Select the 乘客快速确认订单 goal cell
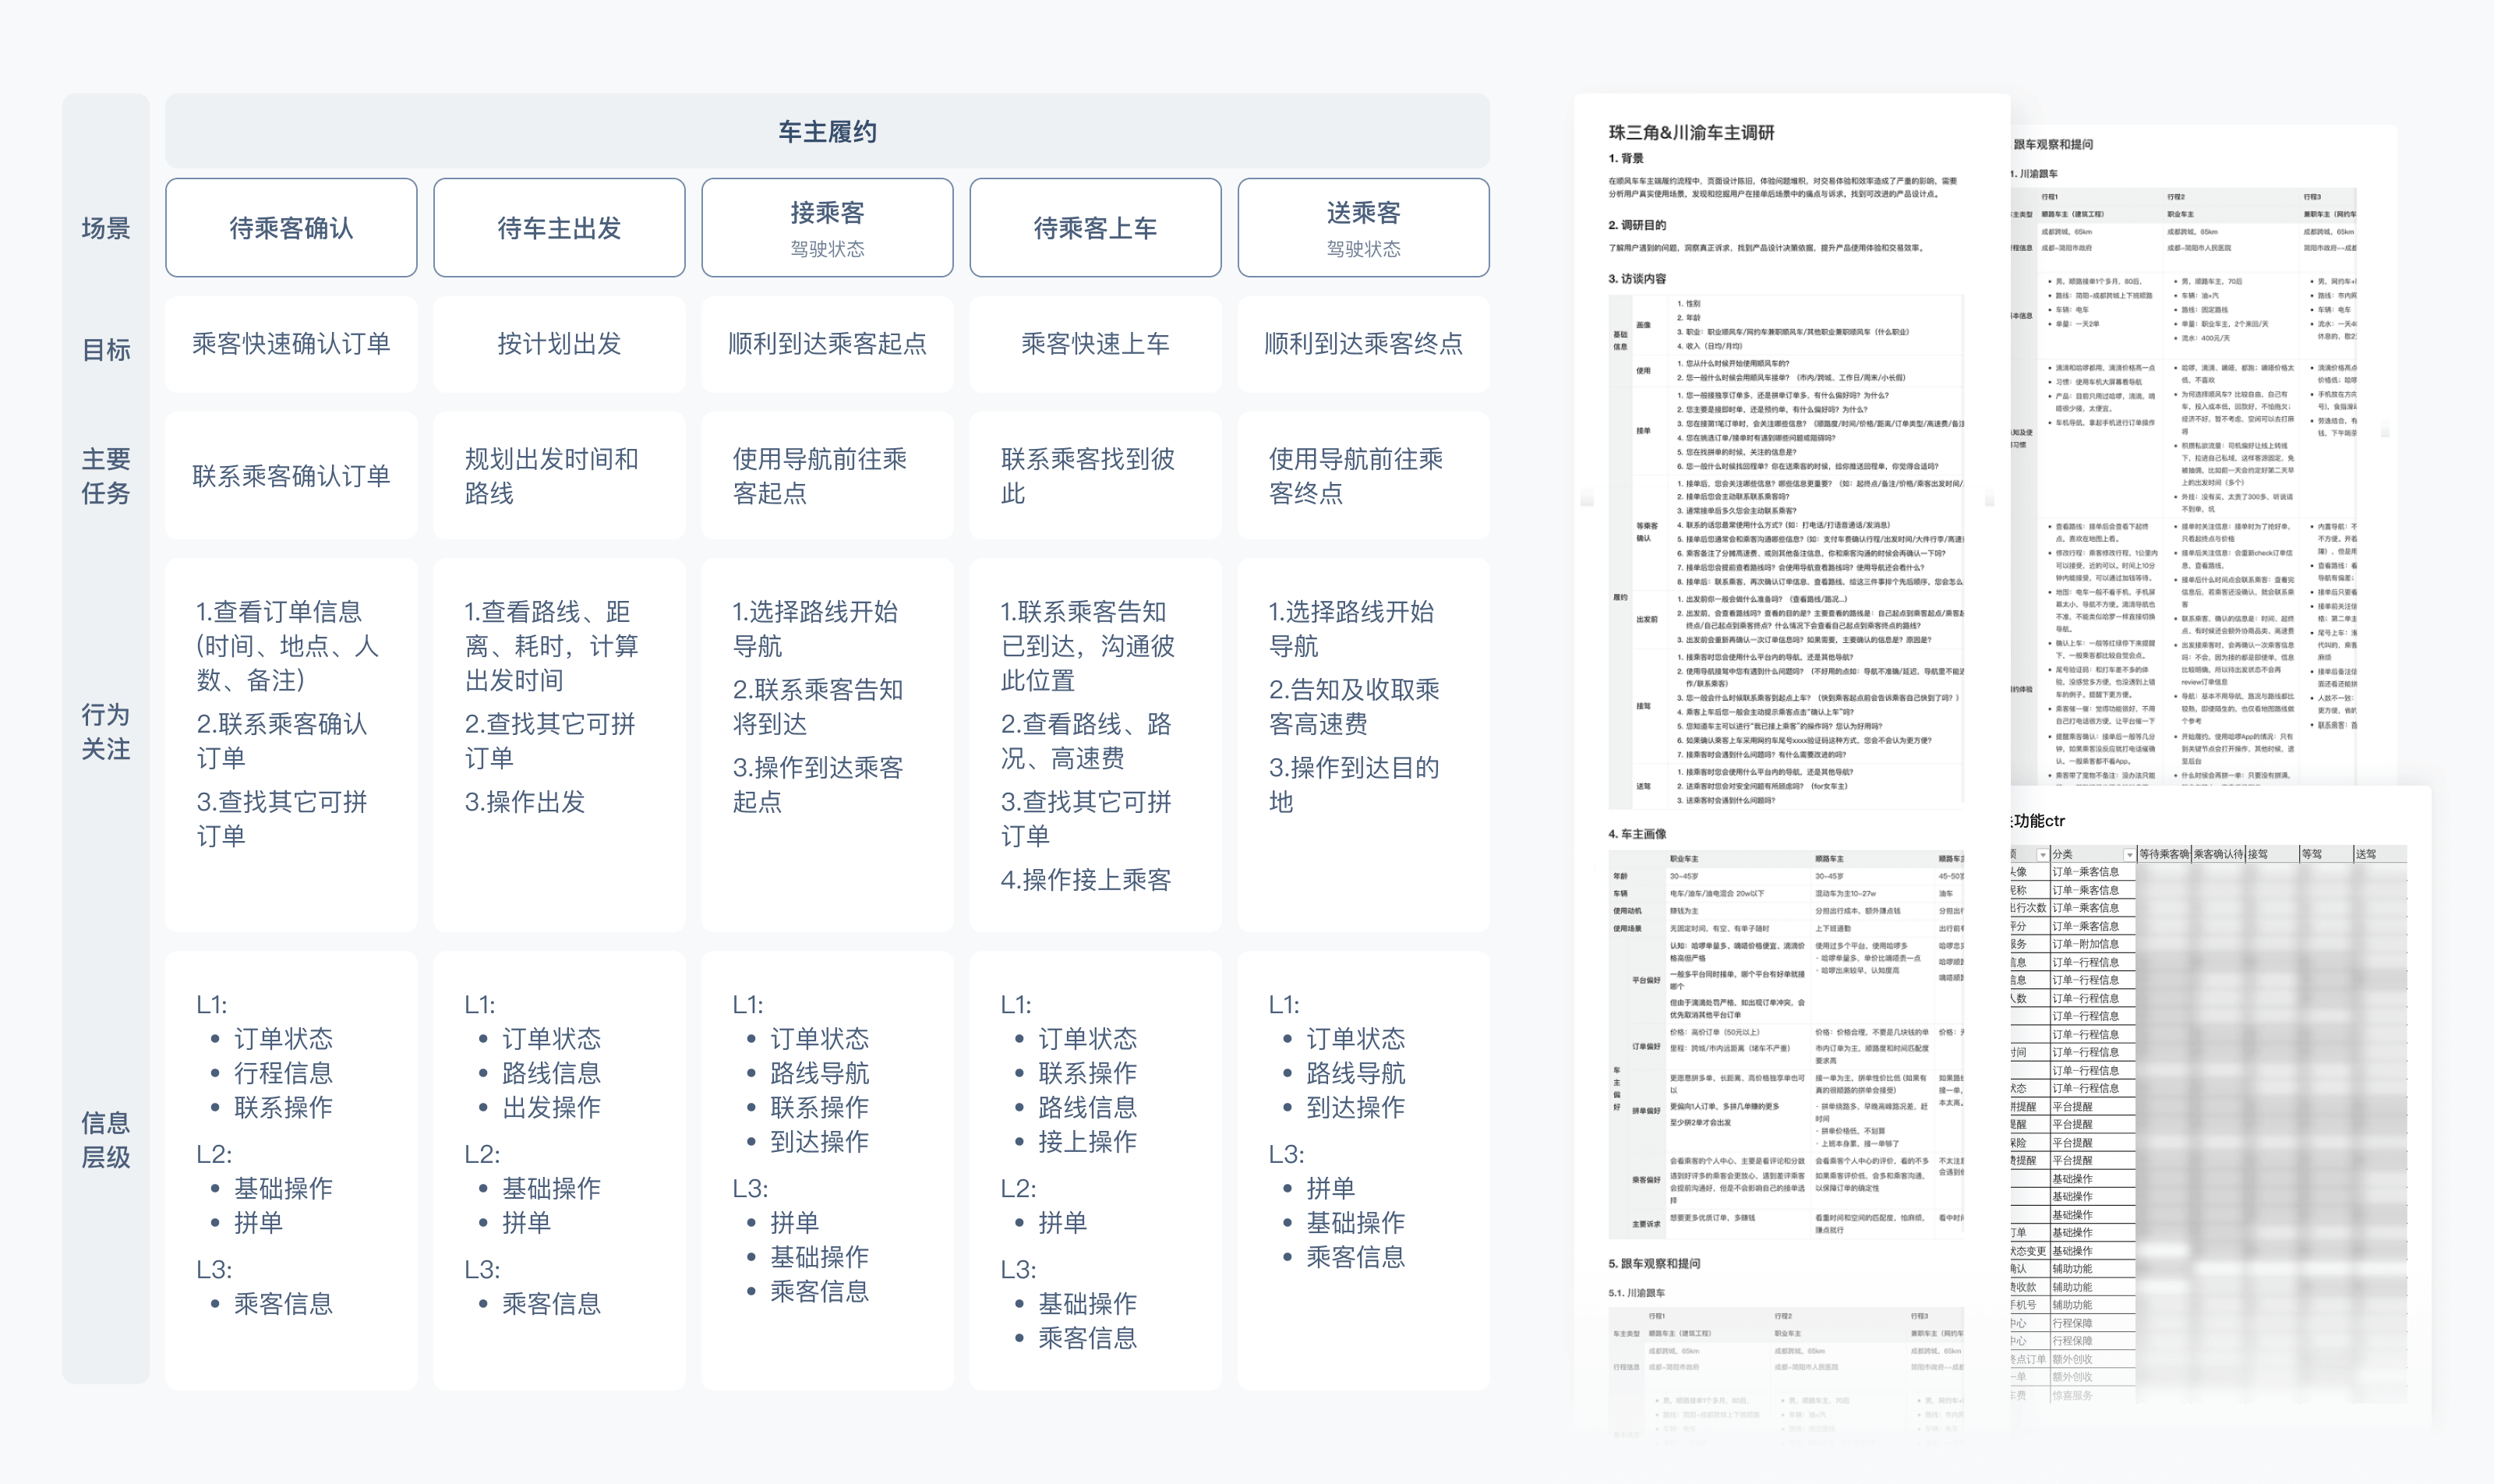 point(291,344)
